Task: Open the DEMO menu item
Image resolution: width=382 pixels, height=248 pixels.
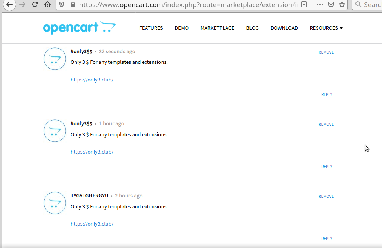Action: (182, 28)
